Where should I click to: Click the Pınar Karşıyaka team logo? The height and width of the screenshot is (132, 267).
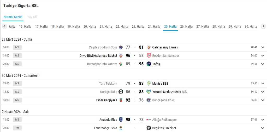click(121, 100)
